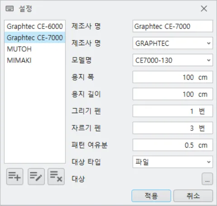Click the delete plotter entry icon
Viewport: 217px width, 206px height.
coord(56,177)
